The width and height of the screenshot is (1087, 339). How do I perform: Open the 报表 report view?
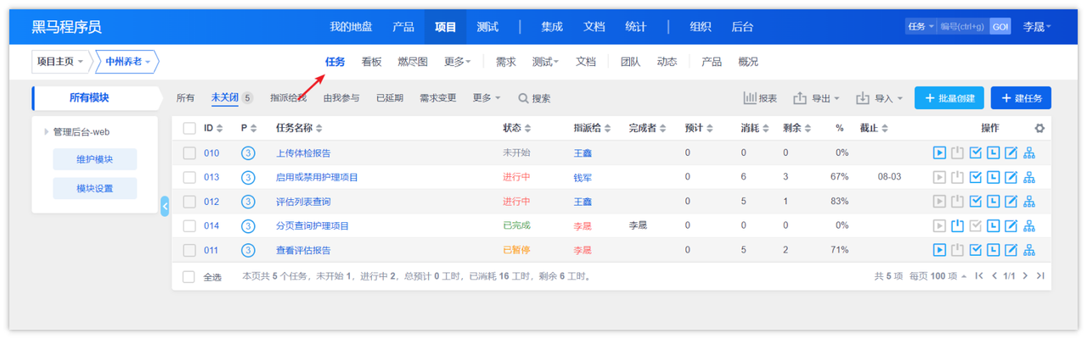(x=760, y=98)
